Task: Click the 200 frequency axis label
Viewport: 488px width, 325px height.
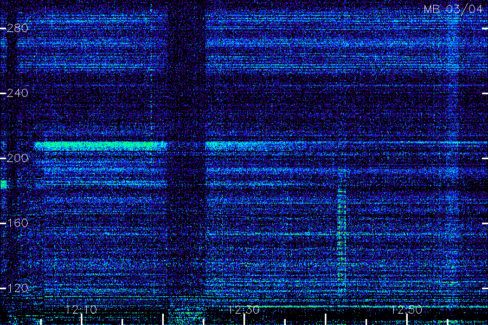Action: pyautogui.click(x=17, y=158)
